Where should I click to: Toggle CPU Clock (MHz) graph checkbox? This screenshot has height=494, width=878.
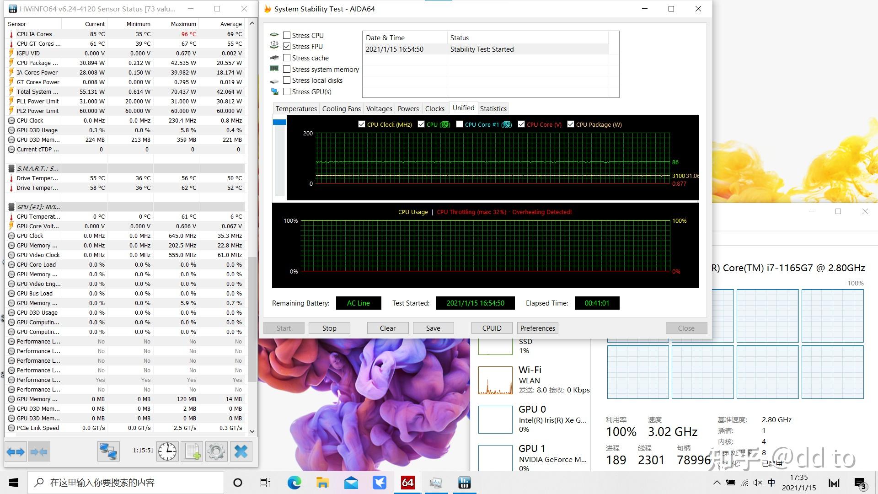pos(362,124)
